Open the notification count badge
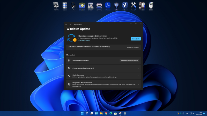This screenshot has width=207, height=116. tap(204, 113)
